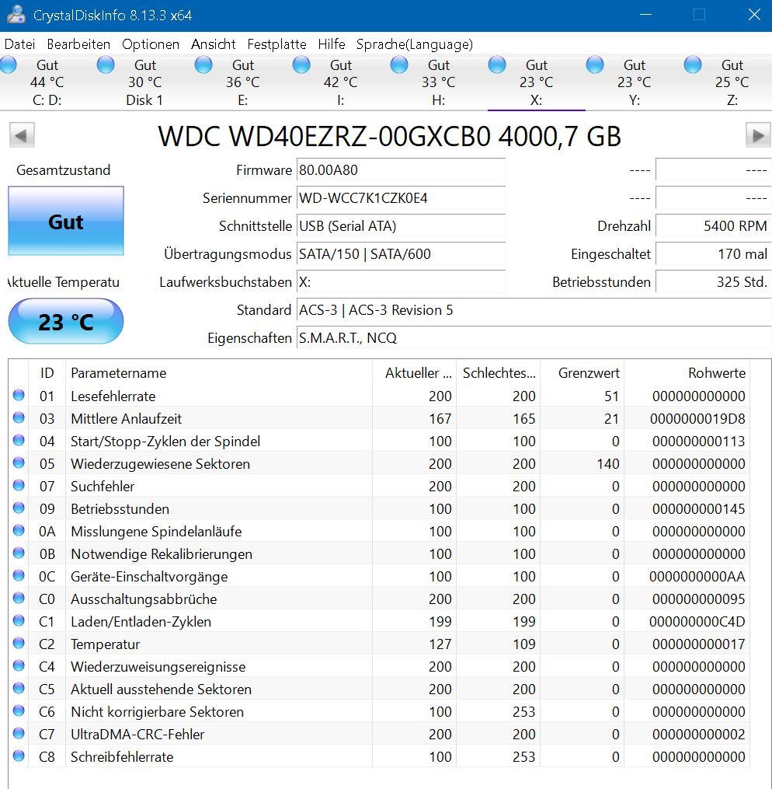Click status icon for Lesefehlerrate row
772x789 pixels.
(x=19, y=395)
